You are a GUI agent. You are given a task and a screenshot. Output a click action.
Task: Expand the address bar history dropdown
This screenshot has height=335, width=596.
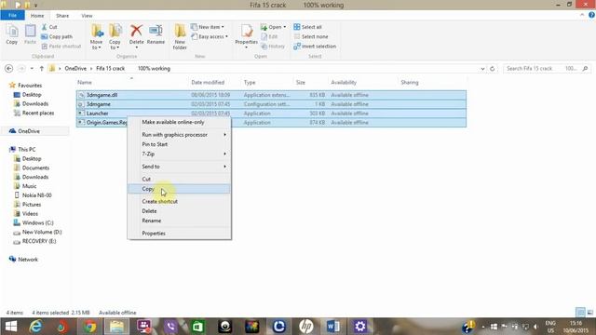tap(482, 68)
